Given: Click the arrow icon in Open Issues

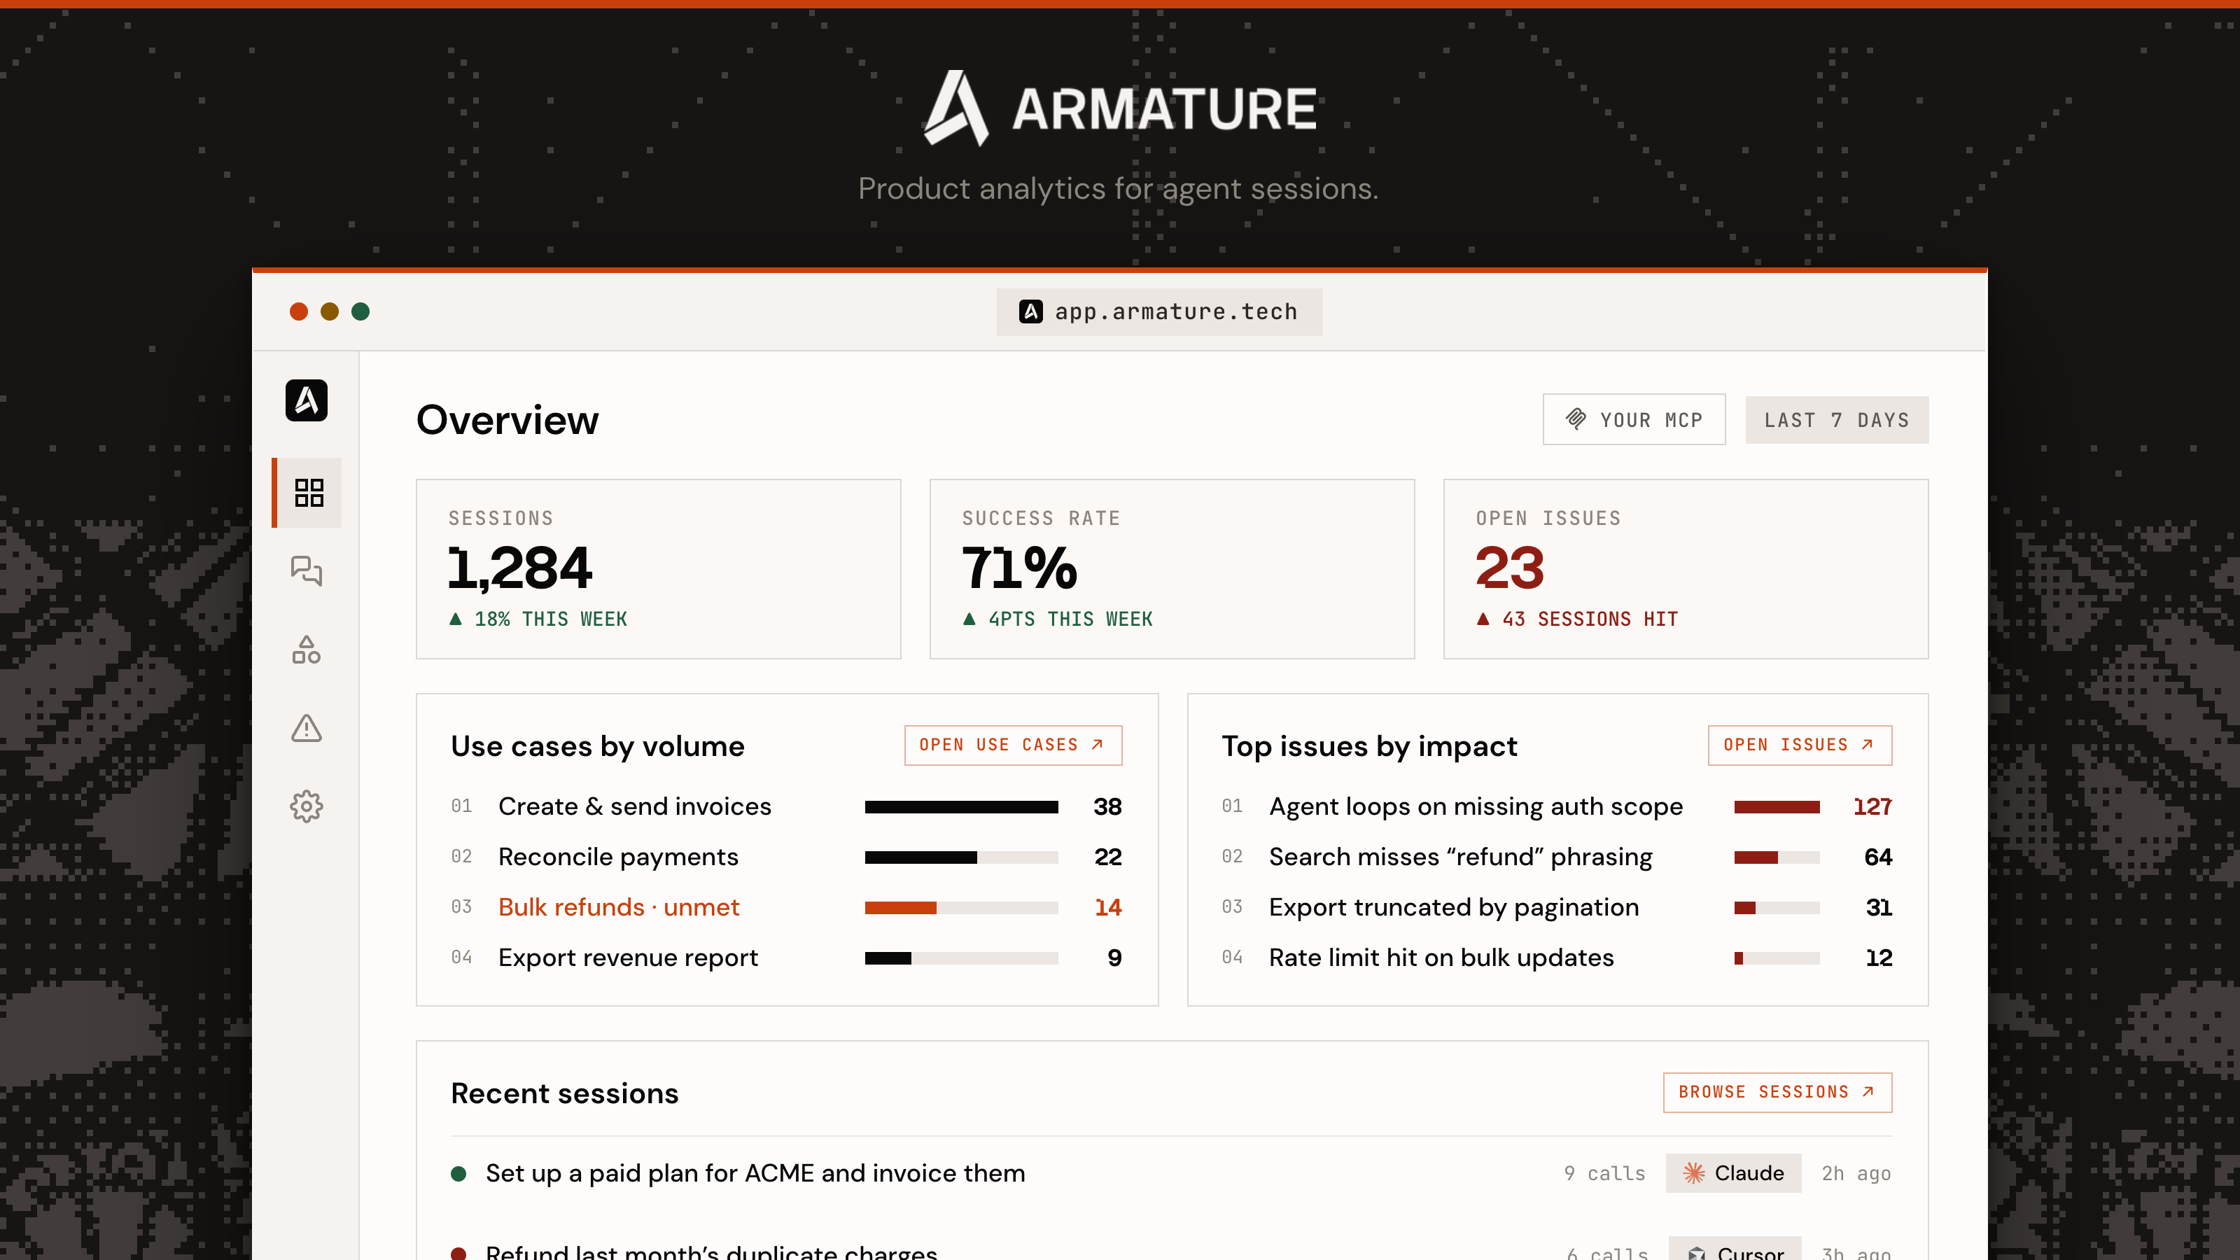Looking at the screenshot, I should click(x=1867, y=744).
